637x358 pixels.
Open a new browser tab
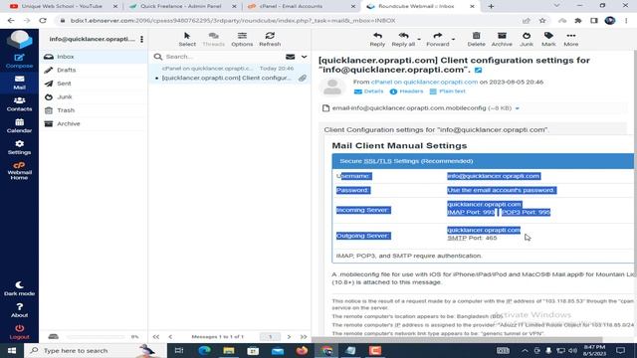point(491,6)
